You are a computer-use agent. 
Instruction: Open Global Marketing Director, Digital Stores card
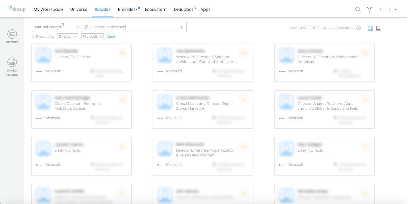203,109
